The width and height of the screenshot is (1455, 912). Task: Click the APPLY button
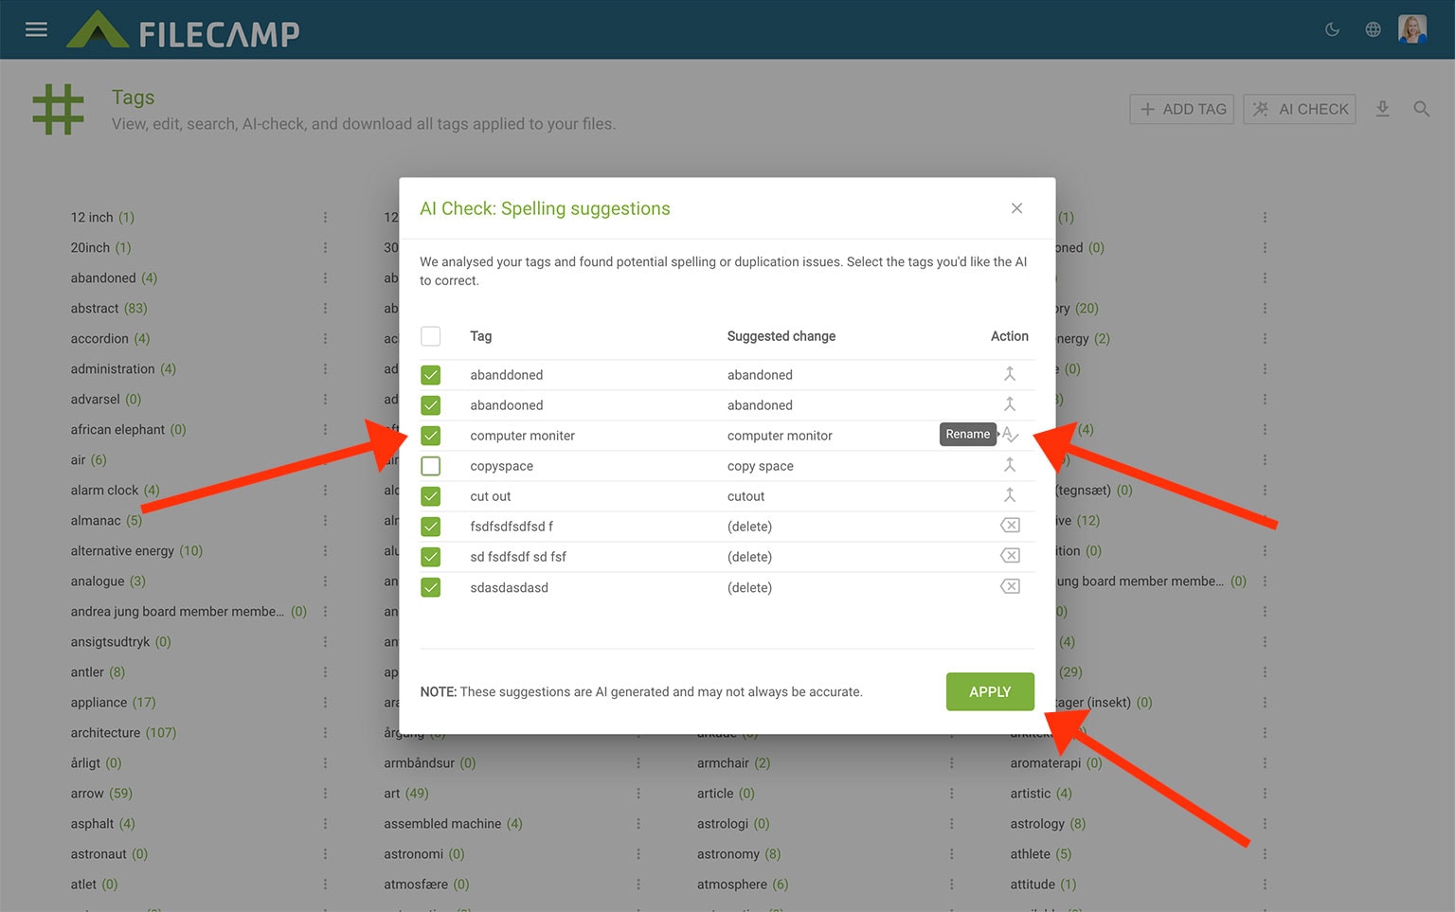[990, 691]
